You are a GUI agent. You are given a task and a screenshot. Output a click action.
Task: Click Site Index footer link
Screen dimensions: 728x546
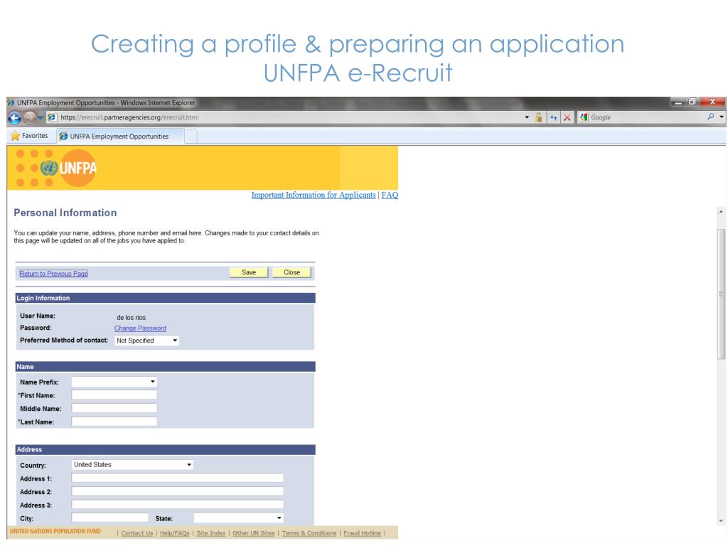click(210, 533)
